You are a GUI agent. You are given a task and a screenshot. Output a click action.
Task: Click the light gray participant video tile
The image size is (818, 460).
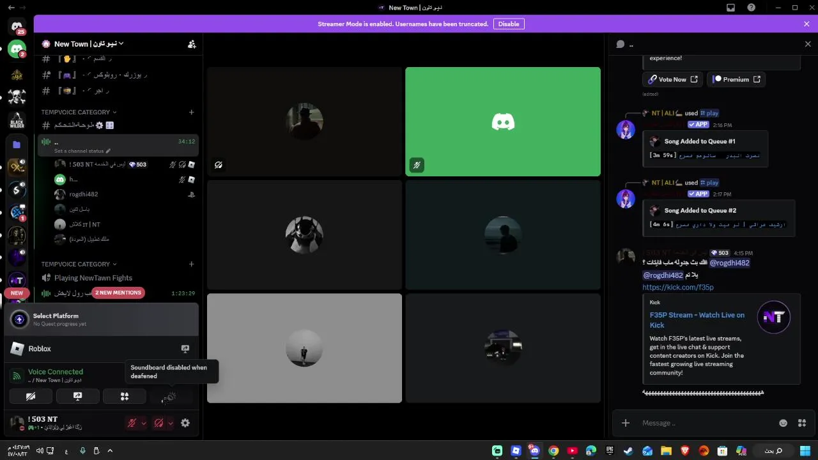(304, 348)
